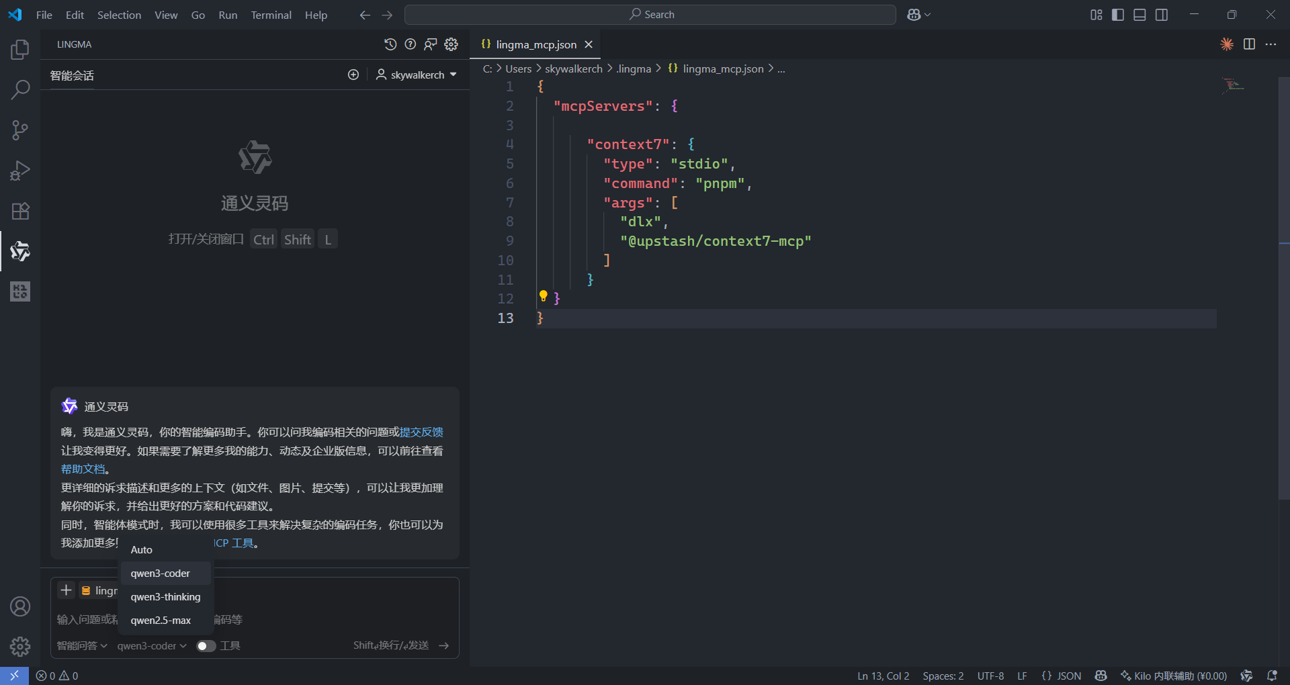Open the Selection menu
This screenshot has width=1290, height=685.
(x=119, y=15)
